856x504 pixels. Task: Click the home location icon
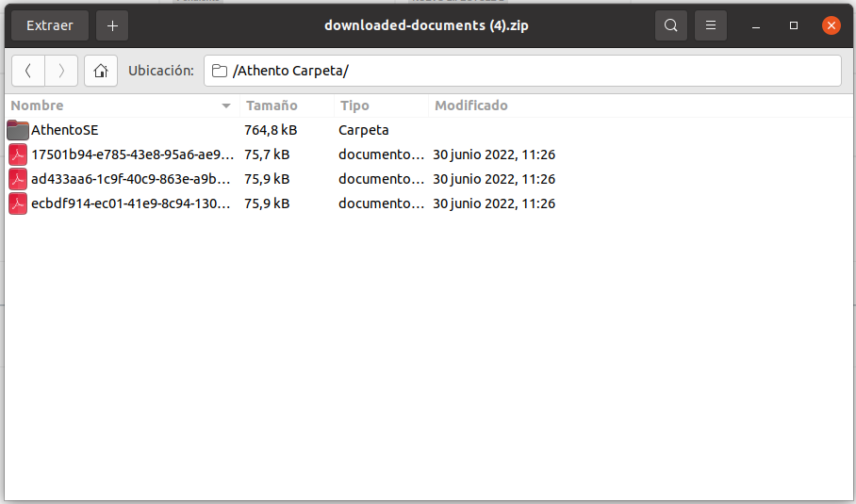(101, 71)
